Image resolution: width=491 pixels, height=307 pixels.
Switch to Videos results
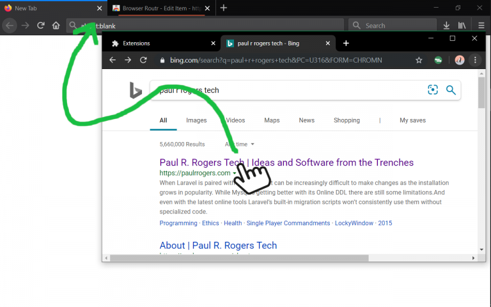[x=235, y=120]
